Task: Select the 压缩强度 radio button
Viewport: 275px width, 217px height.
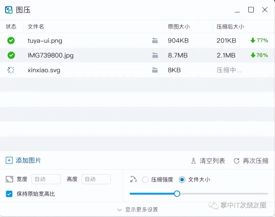Action: [145, 180]
